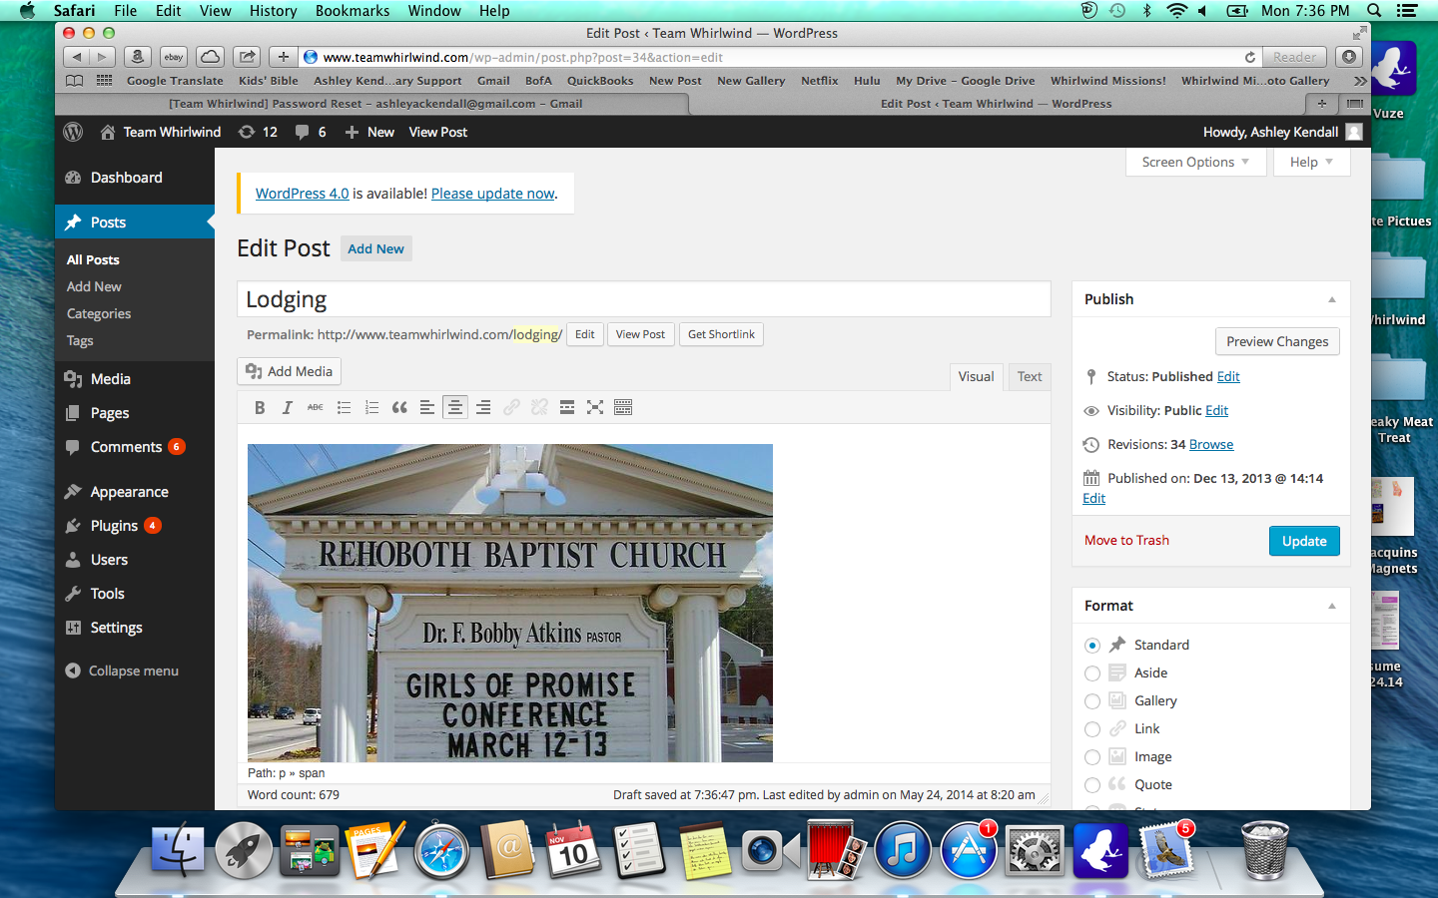Create a bulleted list in editor

pos(344,407)
